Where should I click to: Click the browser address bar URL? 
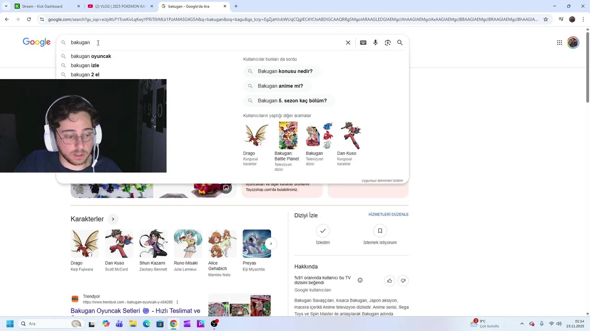click(x=293, y=19)
